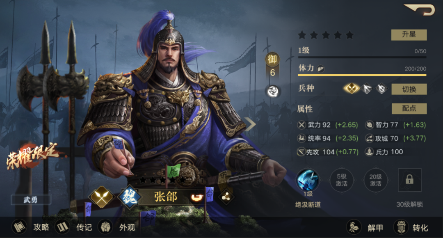Open the 外观 appearance icon
The height and width of the screenshot is (238, 443).
[105, 227]
